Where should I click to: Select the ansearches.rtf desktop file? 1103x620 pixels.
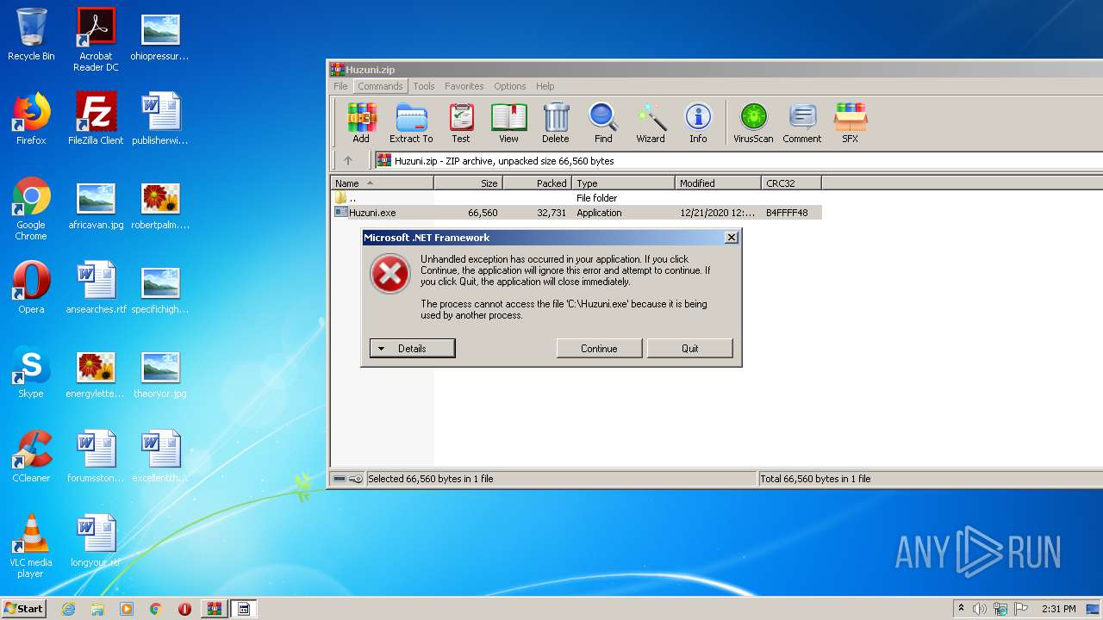click(x=96, y=288)
